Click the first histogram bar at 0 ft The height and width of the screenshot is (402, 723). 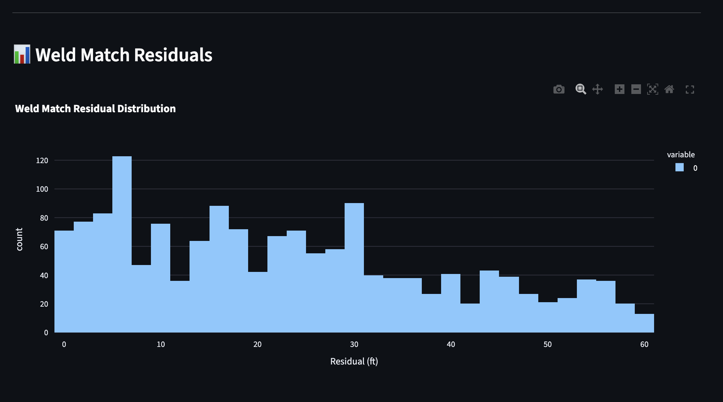coord(64,282)
